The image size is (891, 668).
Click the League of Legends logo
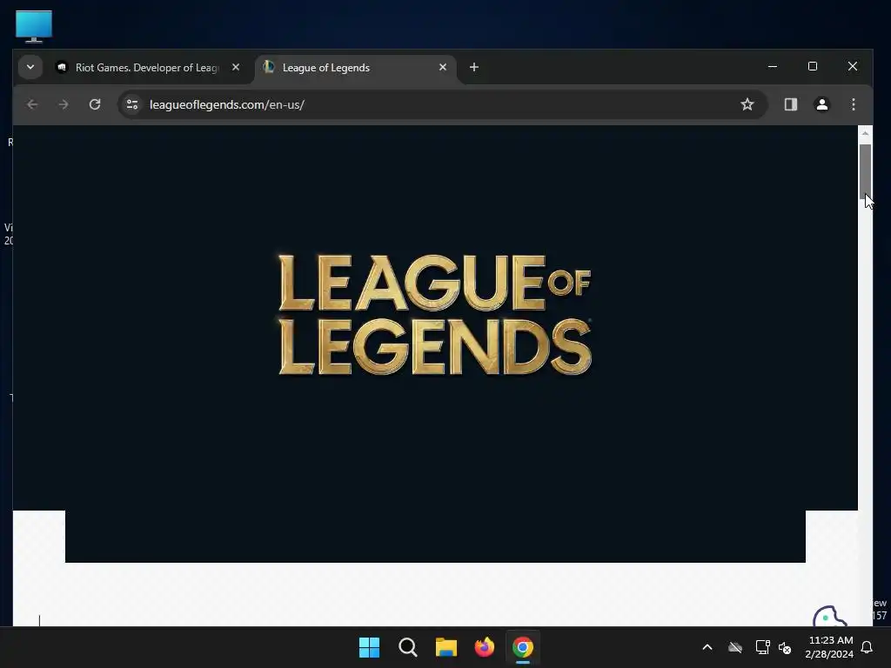coord(435,315)
